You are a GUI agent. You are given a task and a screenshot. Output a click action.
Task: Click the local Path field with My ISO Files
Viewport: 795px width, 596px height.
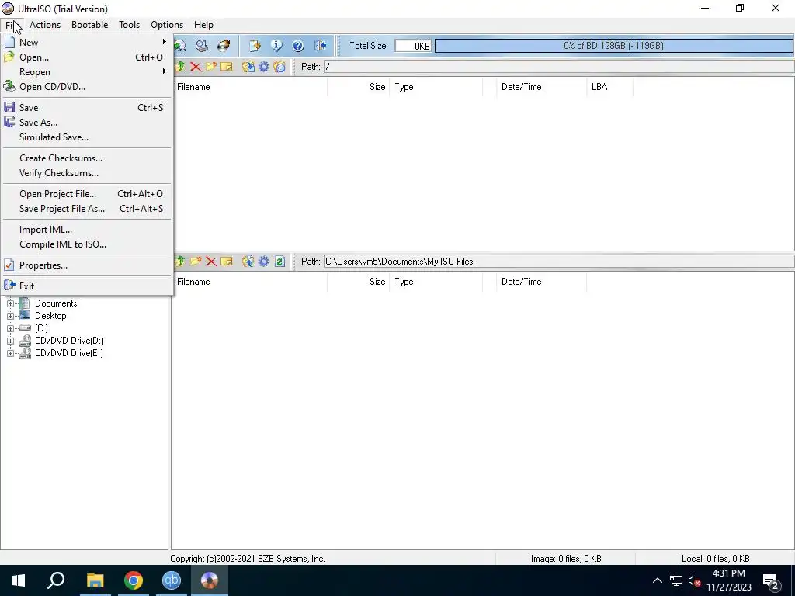(x=559, y=262)
